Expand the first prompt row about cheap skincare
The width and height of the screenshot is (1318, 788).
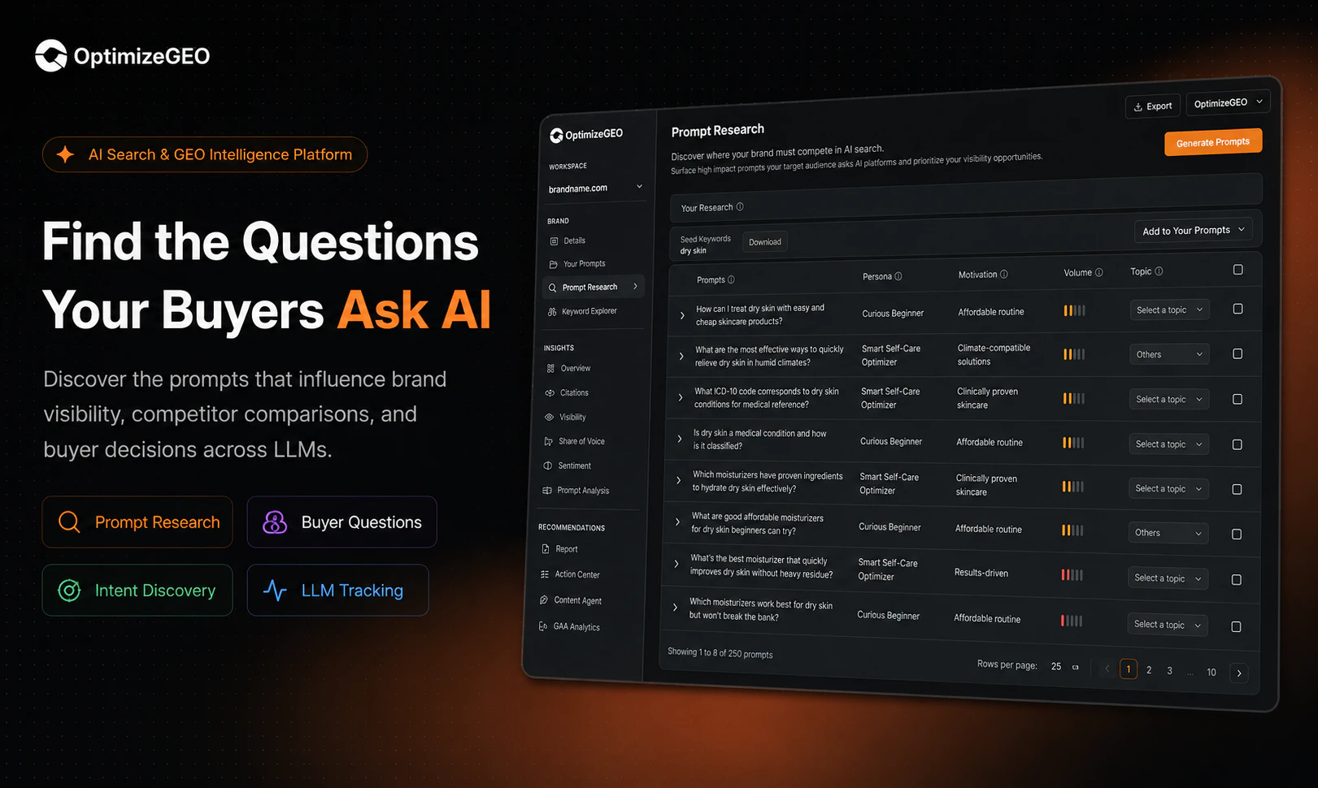click(x=682, y=315)
